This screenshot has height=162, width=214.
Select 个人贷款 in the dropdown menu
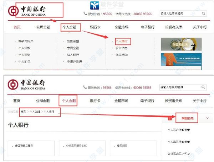[x=24, y=48]
